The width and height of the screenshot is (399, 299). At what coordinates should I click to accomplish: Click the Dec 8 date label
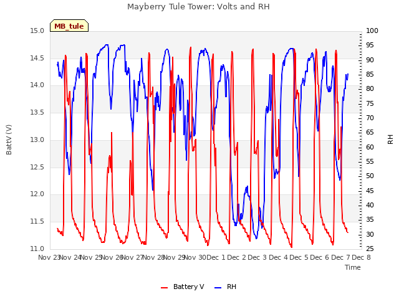[x=361, y=257]
